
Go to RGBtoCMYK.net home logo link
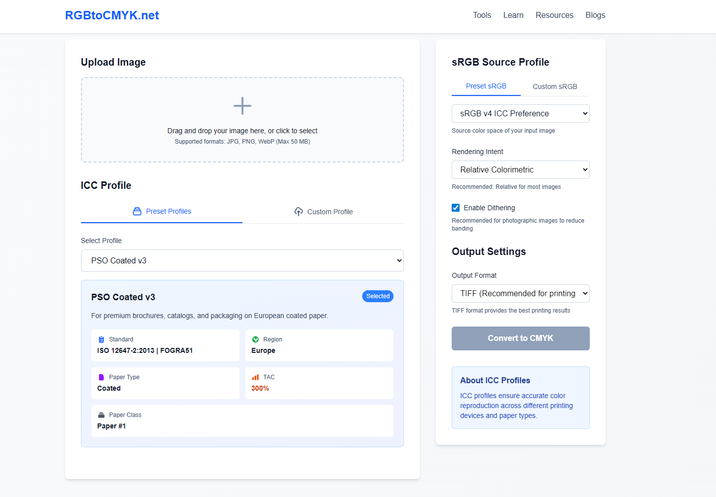[112, 15]
